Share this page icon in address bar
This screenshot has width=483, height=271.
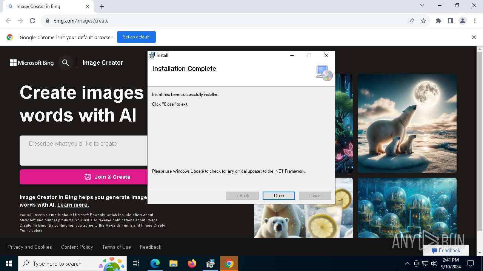point(411,21)
